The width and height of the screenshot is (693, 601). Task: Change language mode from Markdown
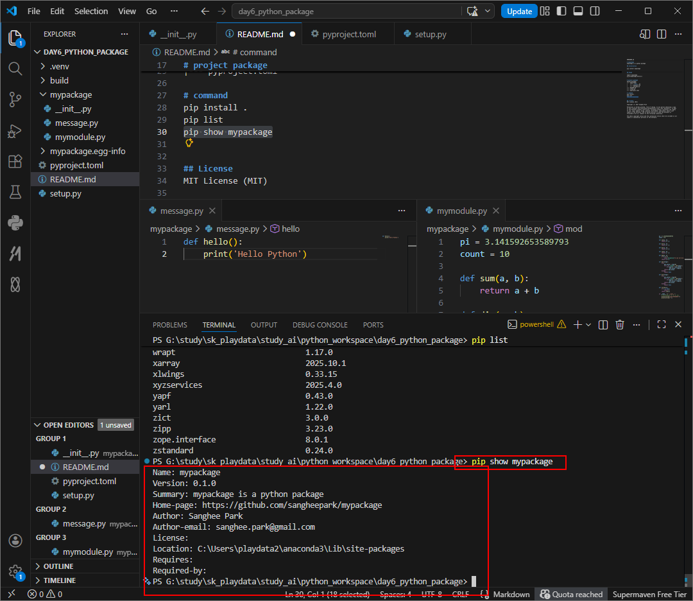(511, 595)
